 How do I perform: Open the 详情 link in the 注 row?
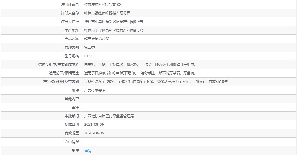tap(88, 151)
